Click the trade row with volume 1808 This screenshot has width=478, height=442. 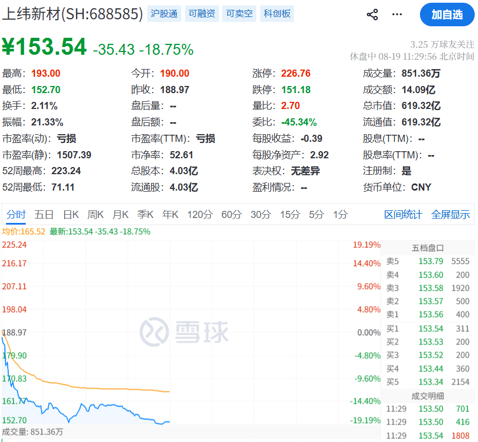pyautogui.click(x=428, y=435)
